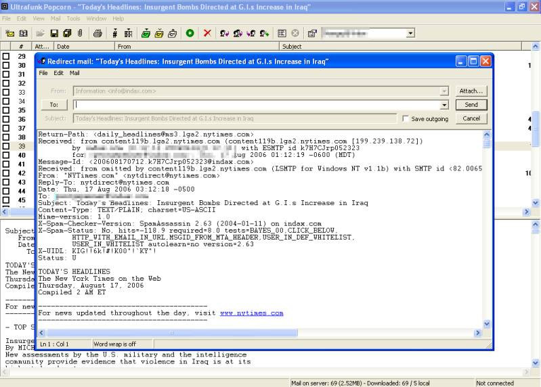Click the reply to all icon
541x387 pixels.
pos(238,33)
